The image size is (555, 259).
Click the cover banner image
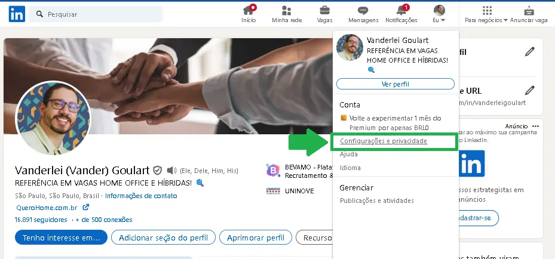point(168,86)
